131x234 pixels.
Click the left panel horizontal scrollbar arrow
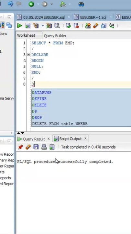(11, 133)
